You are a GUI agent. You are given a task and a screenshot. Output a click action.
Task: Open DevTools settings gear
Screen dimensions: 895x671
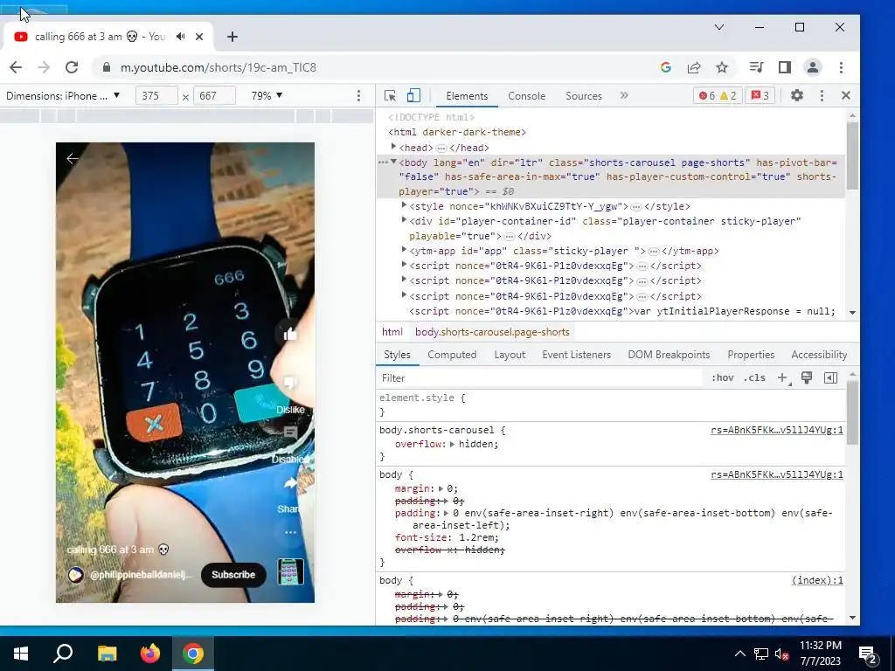coord(797,96)
